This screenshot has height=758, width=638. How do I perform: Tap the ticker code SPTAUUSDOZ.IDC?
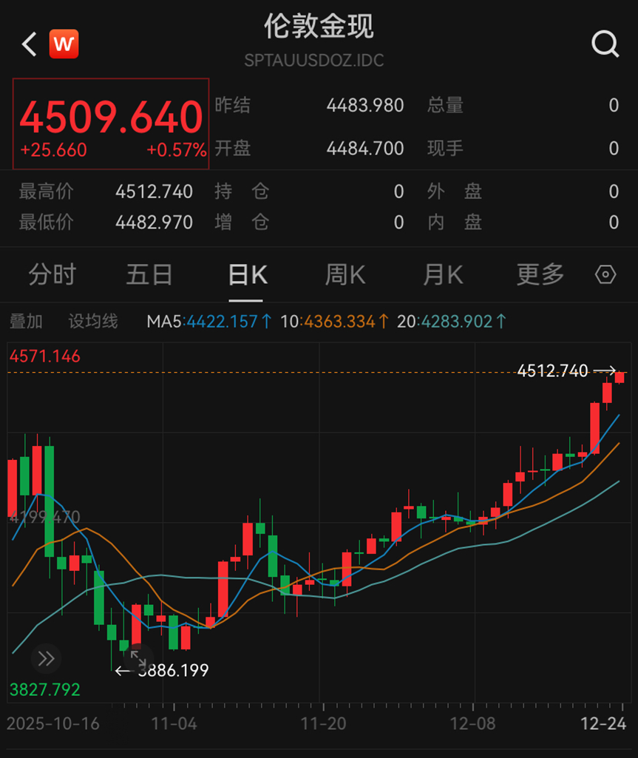point(314,61)
